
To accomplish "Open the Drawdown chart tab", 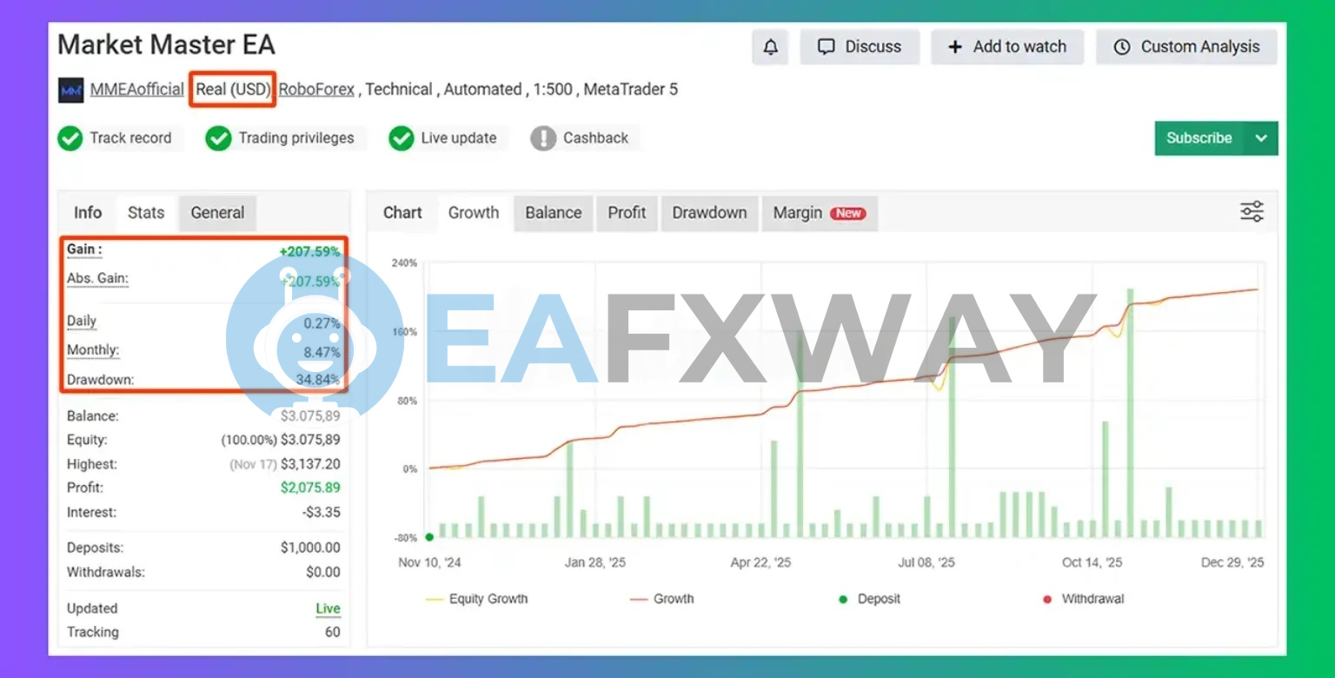I will tap(709, 213).
